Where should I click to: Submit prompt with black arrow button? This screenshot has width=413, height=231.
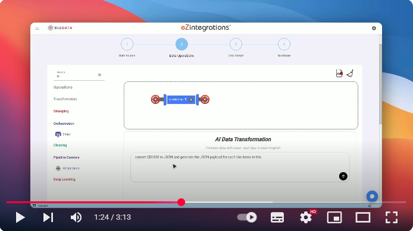coord(343,176)
